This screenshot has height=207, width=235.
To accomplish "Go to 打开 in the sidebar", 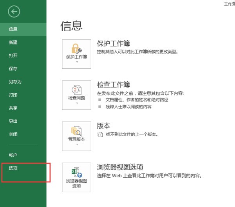I will [x=13, y=55].
